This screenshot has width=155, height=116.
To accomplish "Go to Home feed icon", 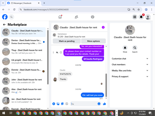I will point(60,17).
